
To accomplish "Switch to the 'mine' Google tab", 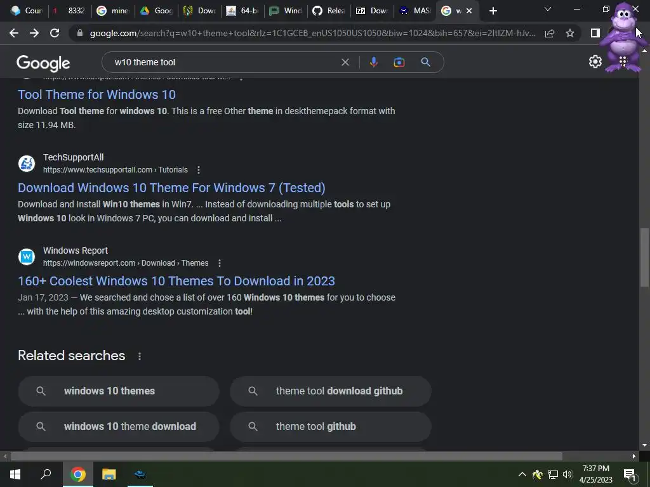I will click(x=114, y=11).
